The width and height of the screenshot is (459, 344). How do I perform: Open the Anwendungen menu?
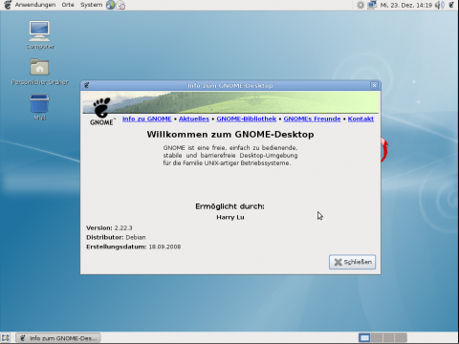(x=35, y=5)
